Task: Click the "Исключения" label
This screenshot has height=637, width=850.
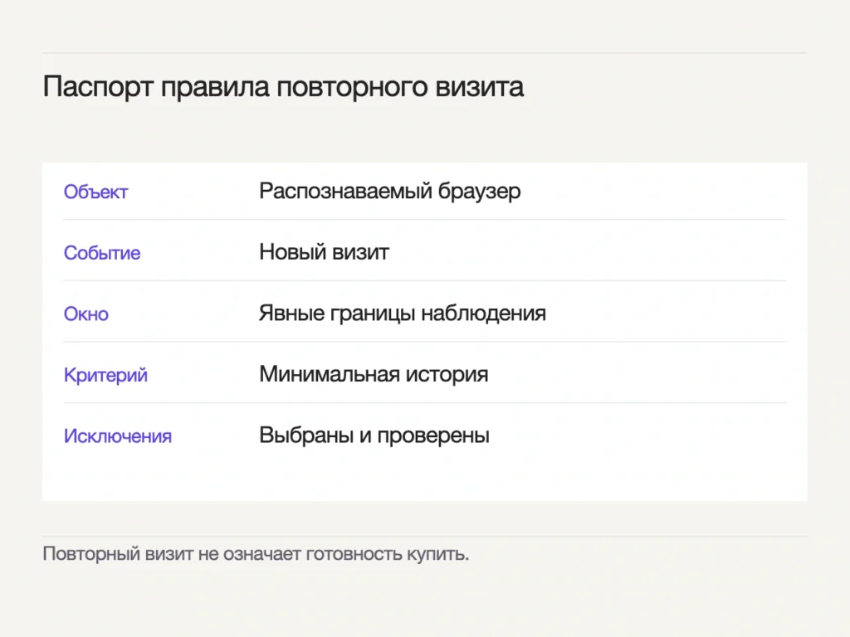Action: tap(118, 436)
